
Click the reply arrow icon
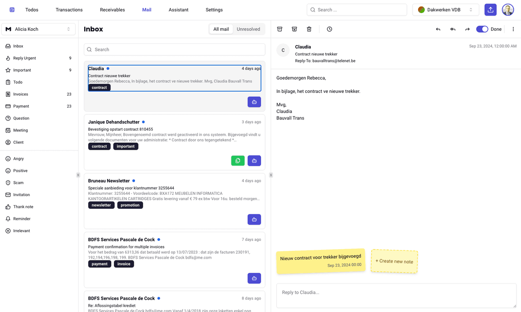[438, 29]
